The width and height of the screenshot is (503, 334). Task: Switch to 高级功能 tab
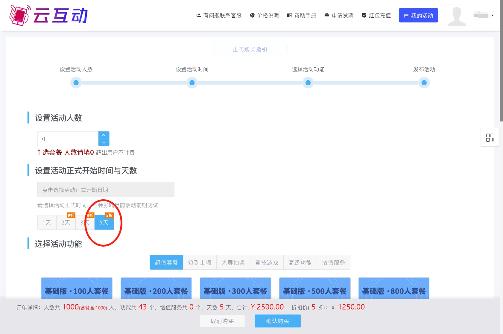[300, 262]
